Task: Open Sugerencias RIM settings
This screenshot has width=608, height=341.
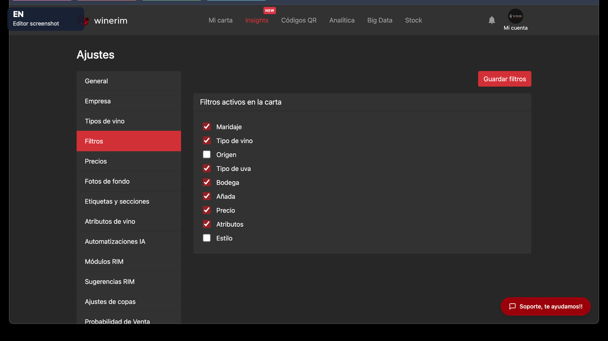Action: coord(129,282)
